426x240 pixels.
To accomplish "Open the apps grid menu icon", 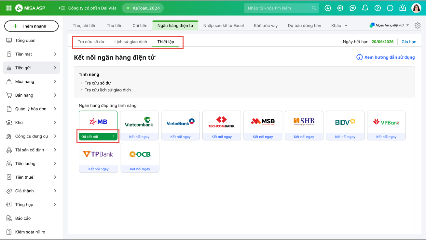I will (9, 8).
